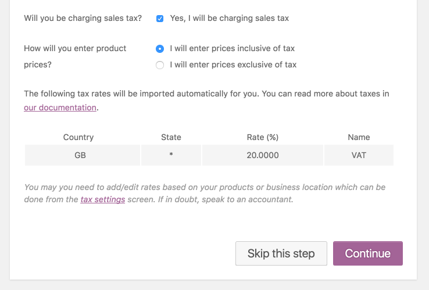Select the asterisk state cell
This screenshot has width=429, height=290.
click(171, 155)
